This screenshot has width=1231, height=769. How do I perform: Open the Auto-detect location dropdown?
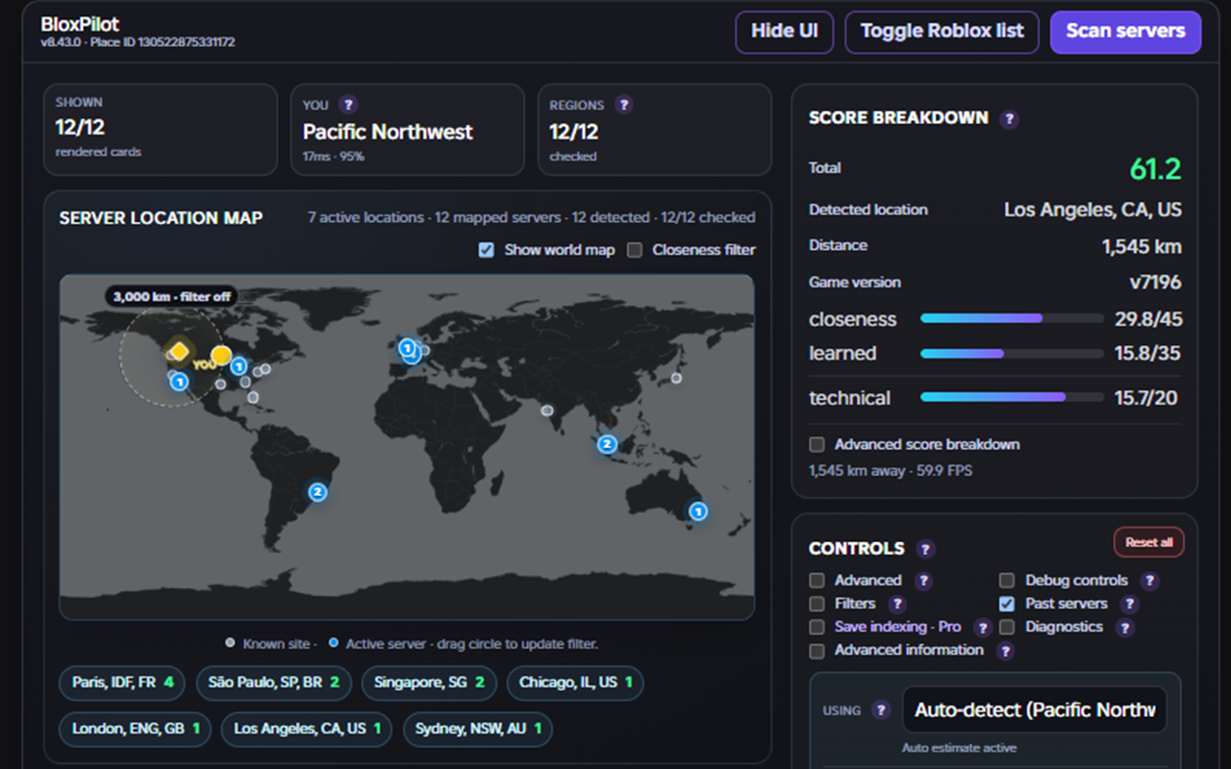[1034, 710]
